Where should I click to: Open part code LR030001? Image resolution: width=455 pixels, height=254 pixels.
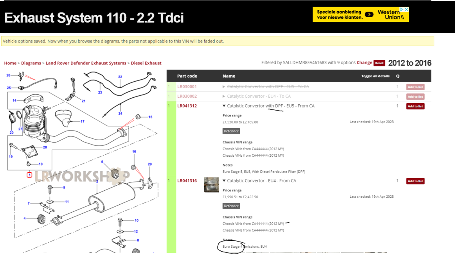coord(187,87)
